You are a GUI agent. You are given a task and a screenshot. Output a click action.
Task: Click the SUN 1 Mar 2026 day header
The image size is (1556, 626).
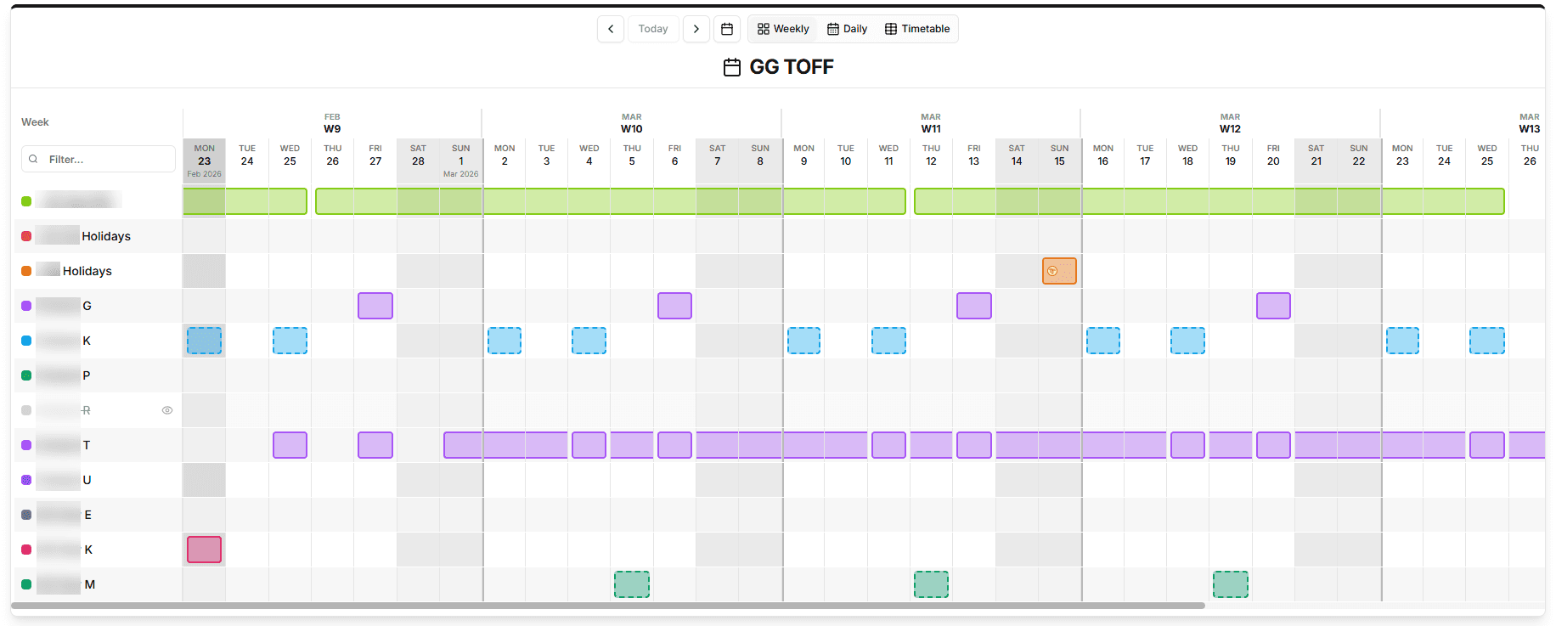tap(461, 161)
